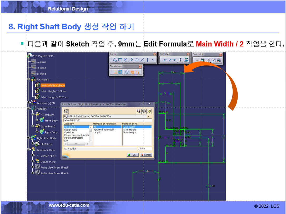Toggle Snap to Point in Sketch tools

[120, 72]
